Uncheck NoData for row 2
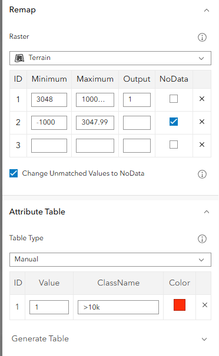The image size is (219, 356). pos(174,122)
